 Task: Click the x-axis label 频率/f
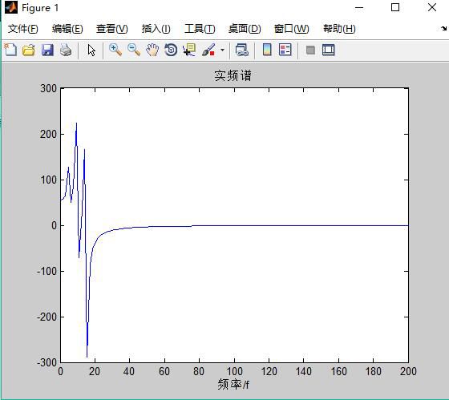coord(233,384)
